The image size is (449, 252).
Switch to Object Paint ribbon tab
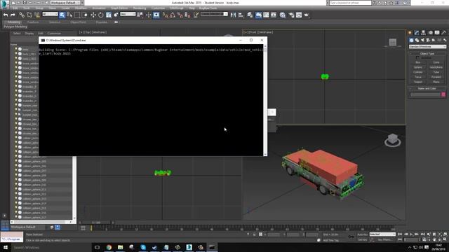point(78,22)
